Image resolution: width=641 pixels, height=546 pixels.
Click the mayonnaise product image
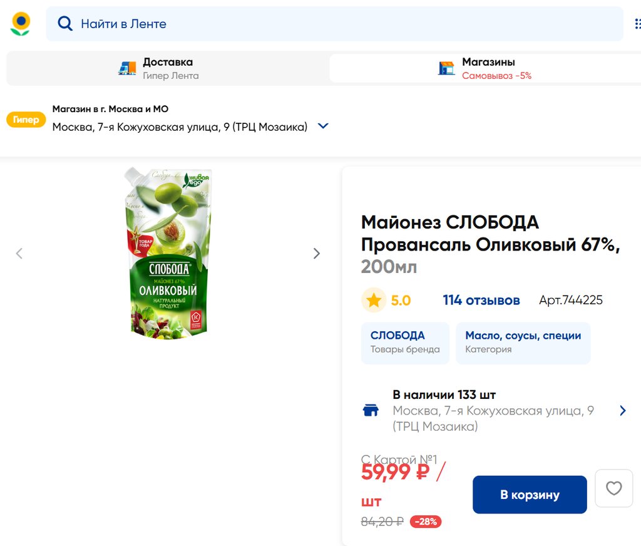point(168,254)
